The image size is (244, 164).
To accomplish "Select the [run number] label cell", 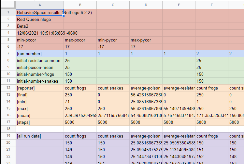I will pyautogui.click(x=39, y=54).
